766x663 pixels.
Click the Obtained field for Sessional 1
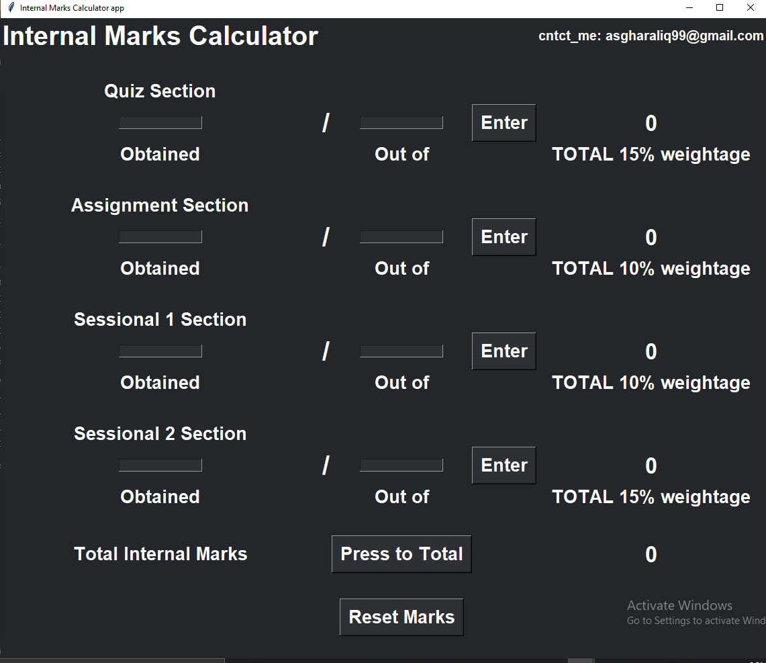(160, 351)
